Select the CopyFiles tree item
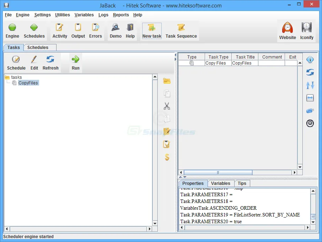Viewport: 322px width, 242px height. (28, 83)
